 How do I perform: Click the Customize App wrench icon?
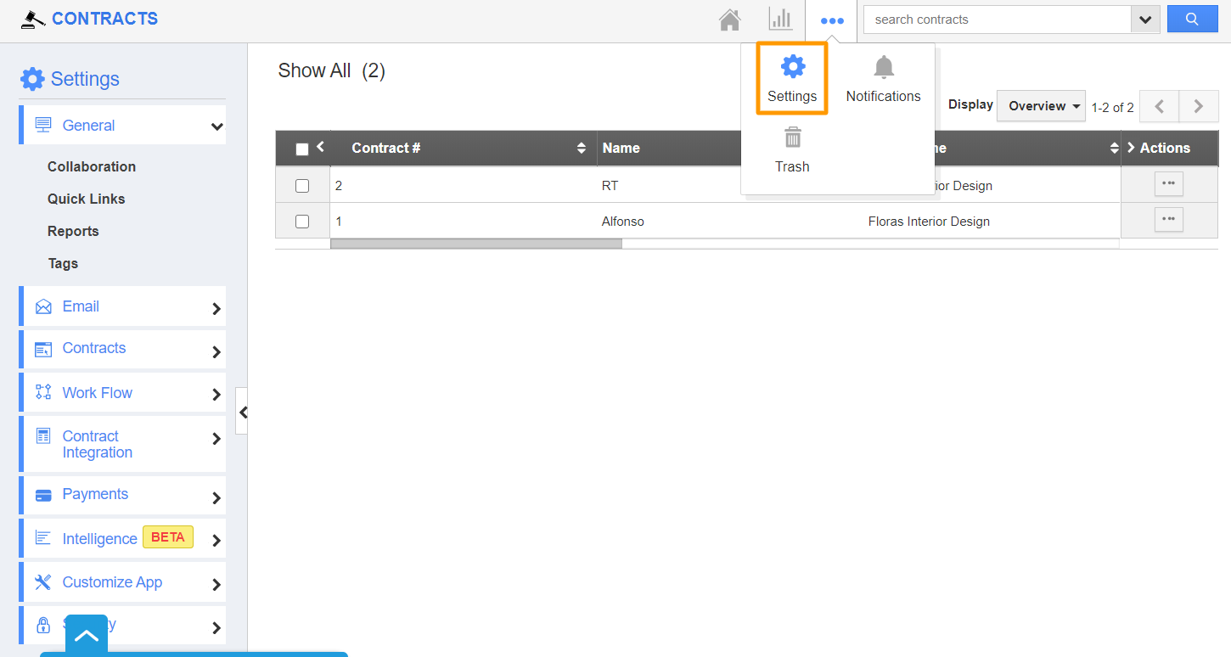tap(42, 581)
